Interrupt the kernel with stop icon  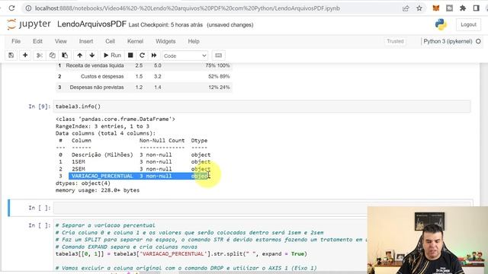[130, 56]
